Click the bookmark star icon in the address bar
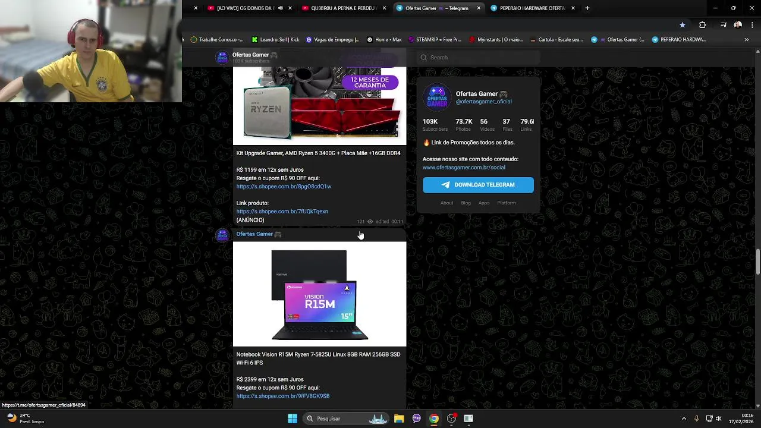 pos(682,25)
